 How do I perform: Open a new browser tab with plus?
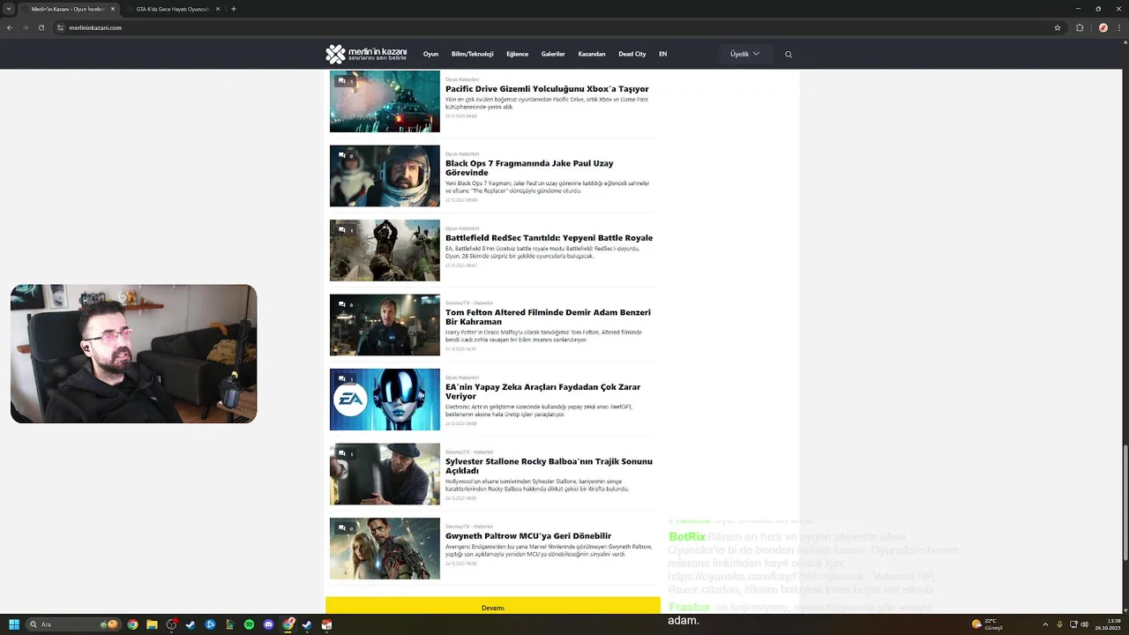pos(234,9)
